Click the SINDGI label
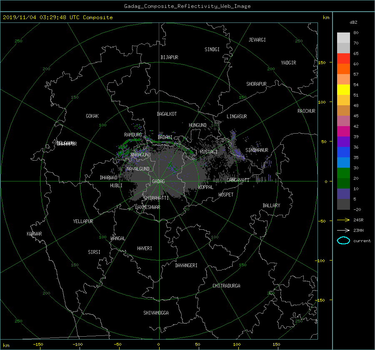 point(212,50)
